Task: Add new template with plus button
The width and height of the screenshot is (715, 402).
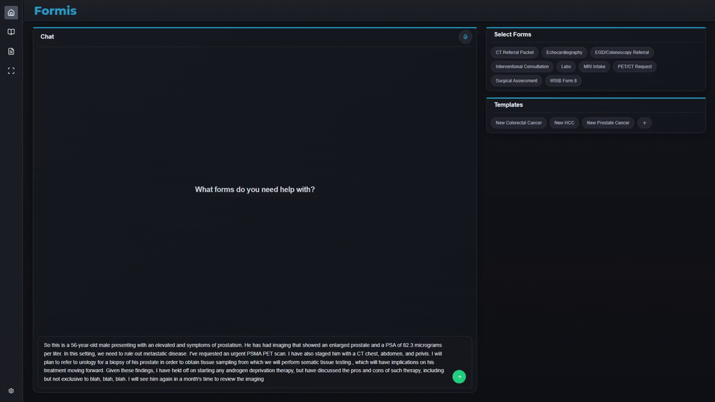Action: tap(644, 123)
